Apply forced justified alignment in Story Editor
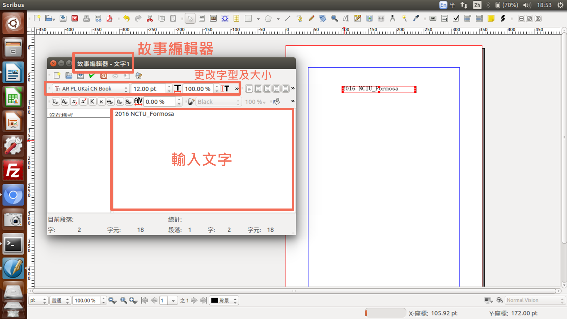The image size is (567, 319). tap(285, 88)
